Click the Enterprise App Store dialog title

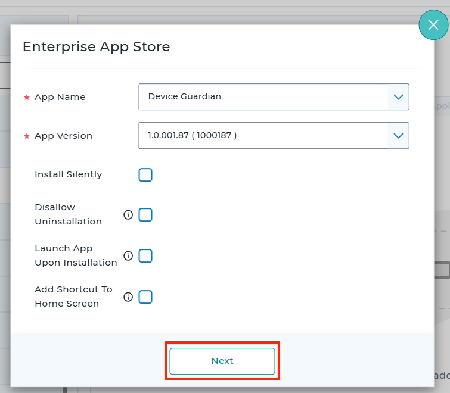(x=96, y=46)
